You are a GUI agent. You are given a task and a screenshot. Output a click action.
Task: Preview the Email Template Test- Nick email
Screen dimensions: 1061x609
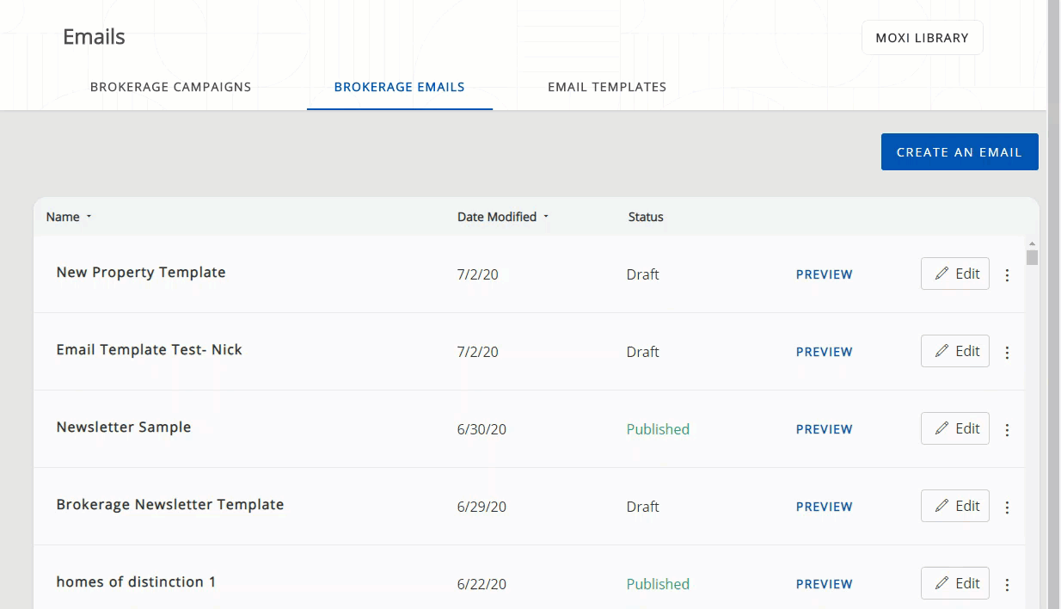pos(824,352)
